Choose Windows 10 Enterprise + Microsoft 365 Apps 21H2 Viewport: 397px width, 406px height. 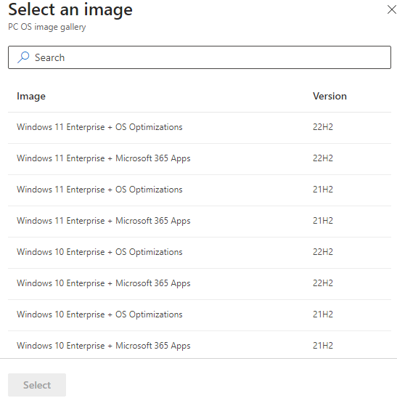pyautogui.click(x=200, y=345)
